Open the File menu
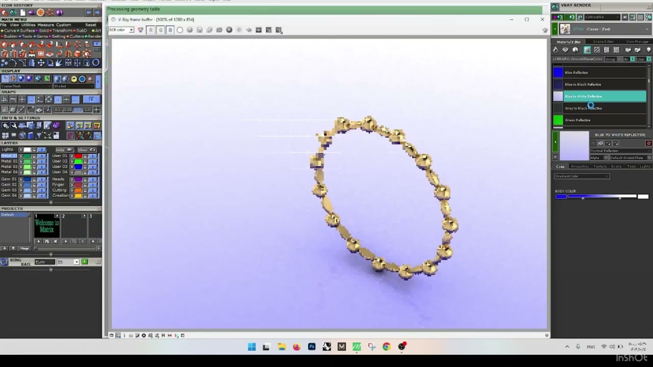 tap(4, 25)
